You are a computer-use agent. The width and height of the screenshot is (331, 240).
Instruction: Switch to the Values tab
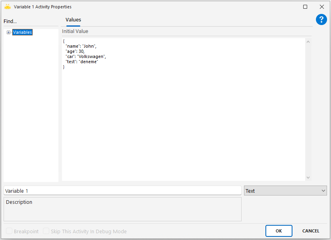pos(73,20)
